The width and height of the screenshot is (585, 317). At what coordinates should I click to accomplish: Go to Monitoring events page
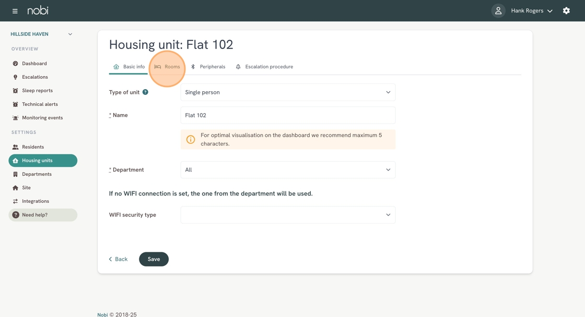pyautogui.click(x=42, y=118)
